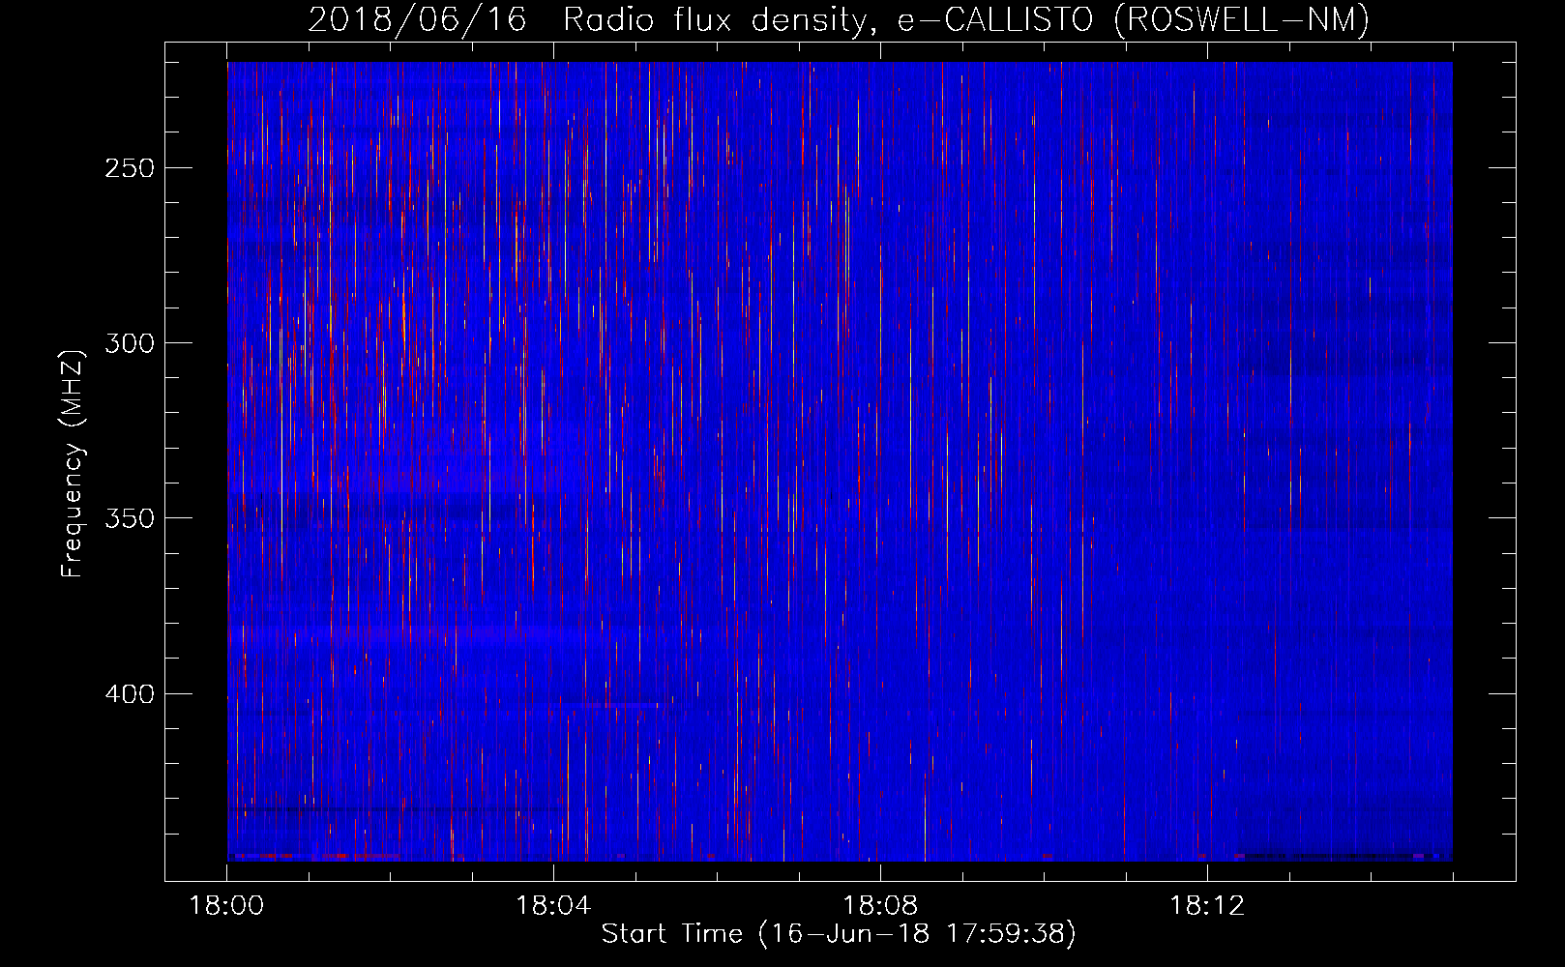Screen dimensions: 1565x967
Task: Click the plot title mentioning e-CALLISTO ROSWELL-NM
Action: tap(839, 19)
